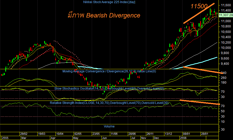Click the 10,400 price axis label
The width and height of the screenshot is (233, 140).
(226, 37)
